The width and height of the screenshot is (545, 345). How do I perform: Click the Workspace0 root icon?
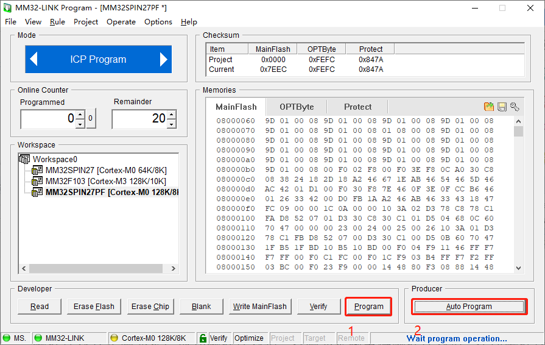tap(24, 159)
